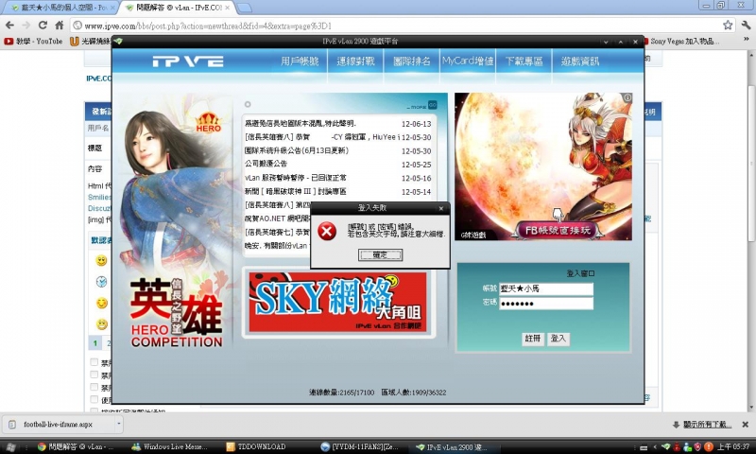
Task: Click the 登入 login button
Action: (x=558, y=339)
